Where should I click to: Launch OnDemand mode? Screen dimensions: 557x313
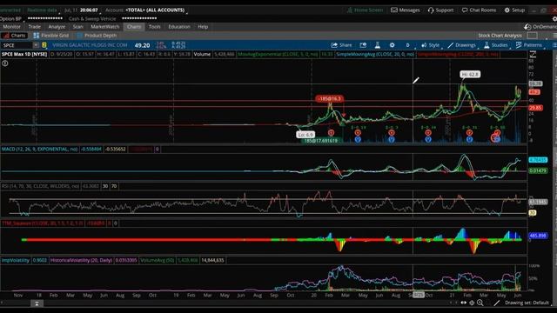click(540, 27)
